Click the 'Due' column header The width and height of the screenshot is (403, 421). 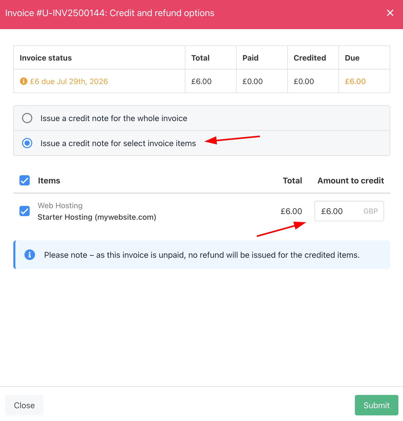(x=352, y=58)
